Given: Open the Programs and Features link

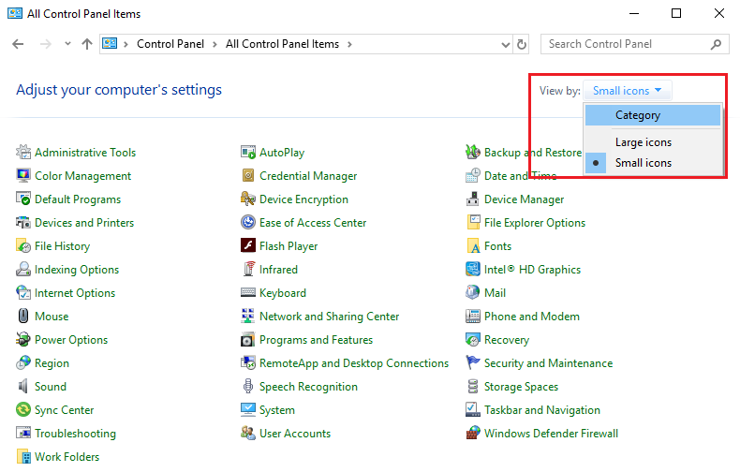Looking at the screenshot, I should coord(316,340).
